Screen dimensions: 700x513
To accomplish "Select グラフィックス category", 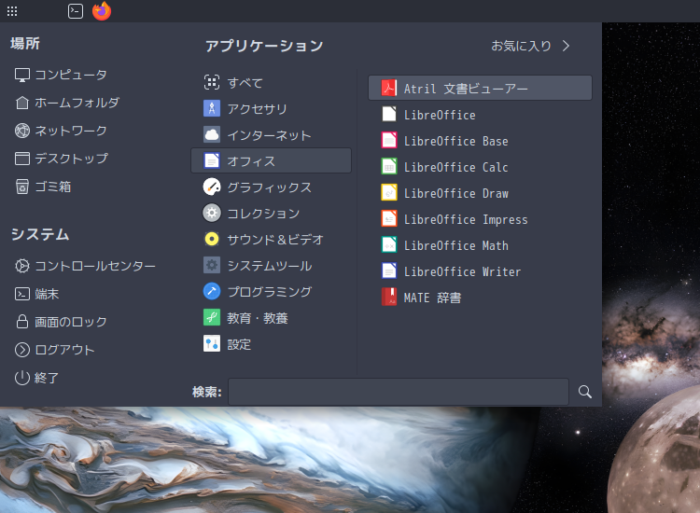I will pos(271,187).
